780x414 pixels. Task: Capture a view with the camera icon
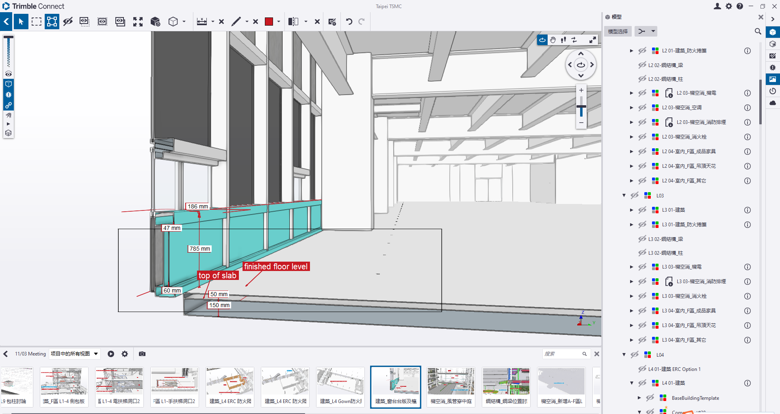(142, 354)
